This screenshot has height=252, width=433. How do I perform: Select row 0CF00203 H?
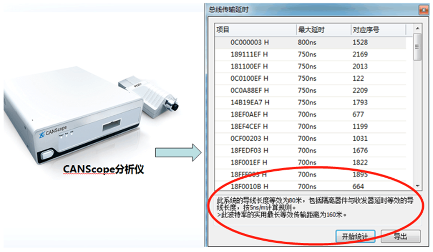(x=311, y=138)
